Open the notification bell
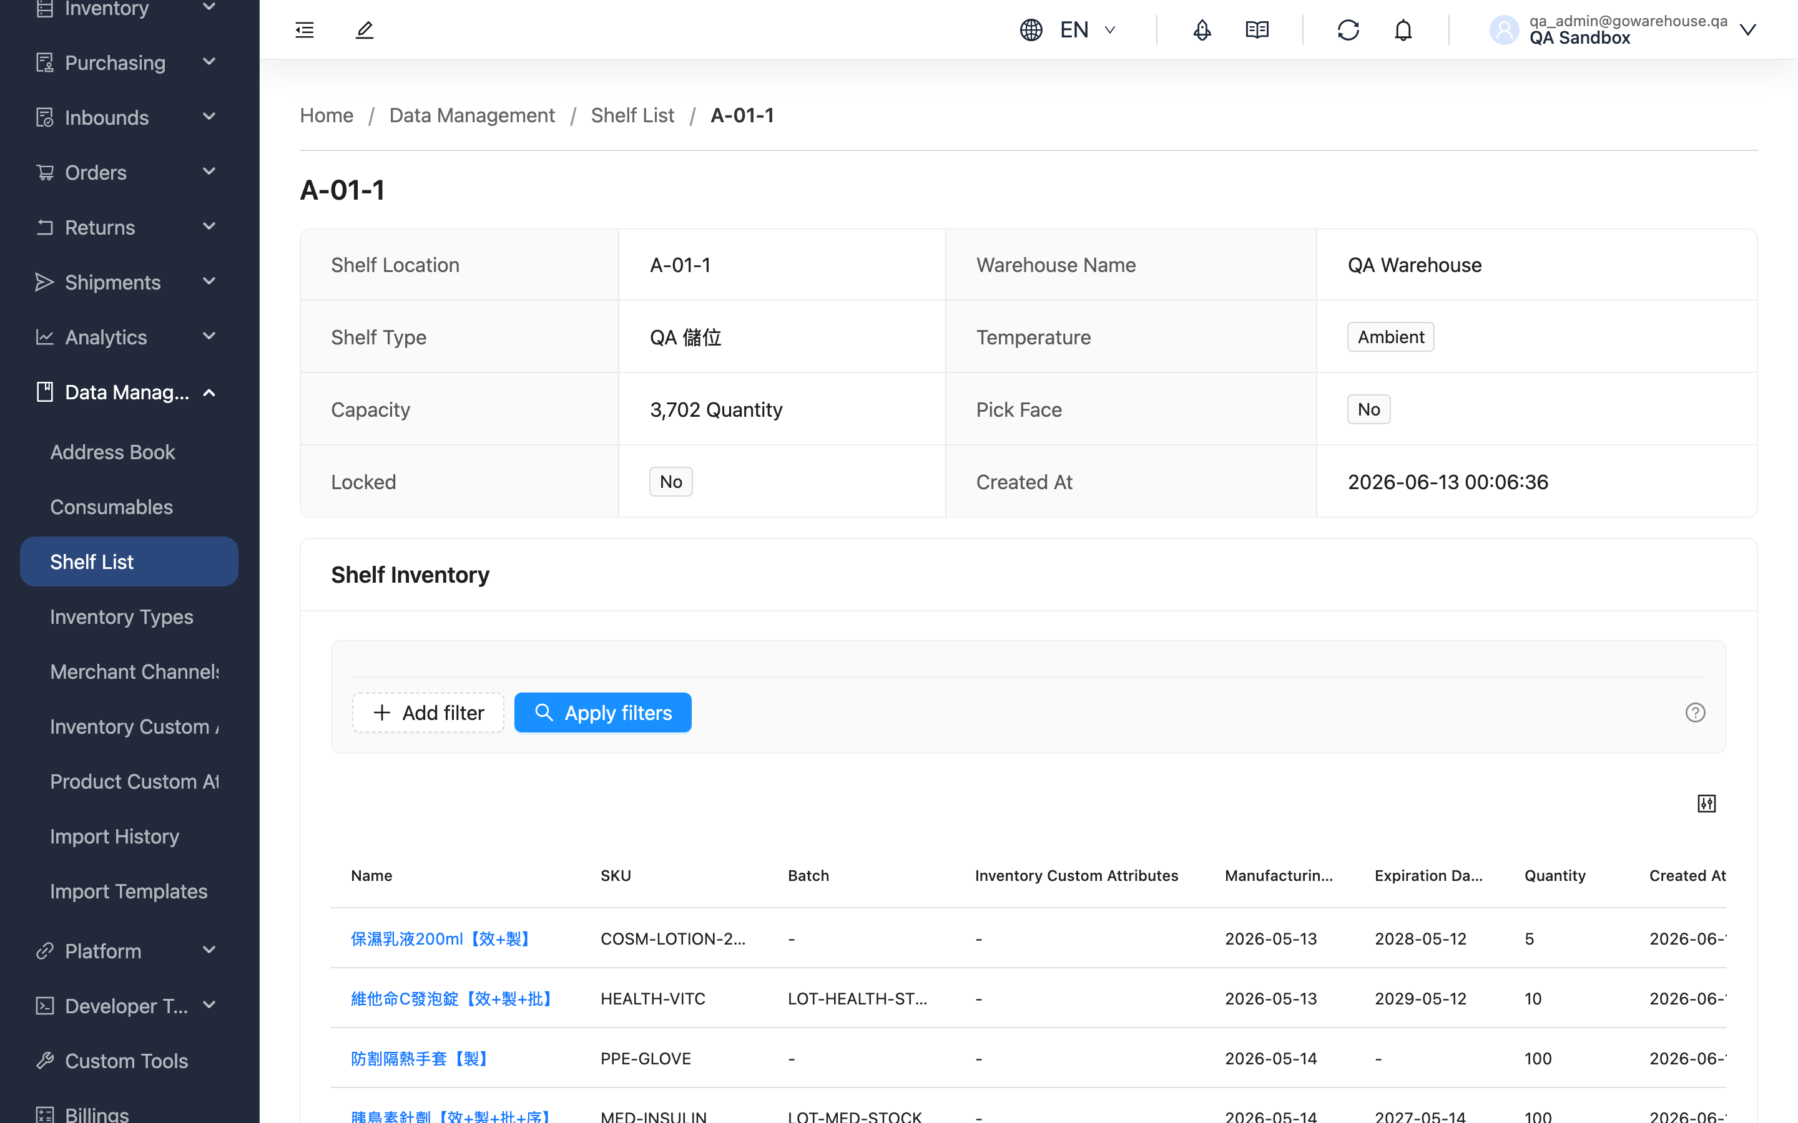 (x=1403, y=30)
